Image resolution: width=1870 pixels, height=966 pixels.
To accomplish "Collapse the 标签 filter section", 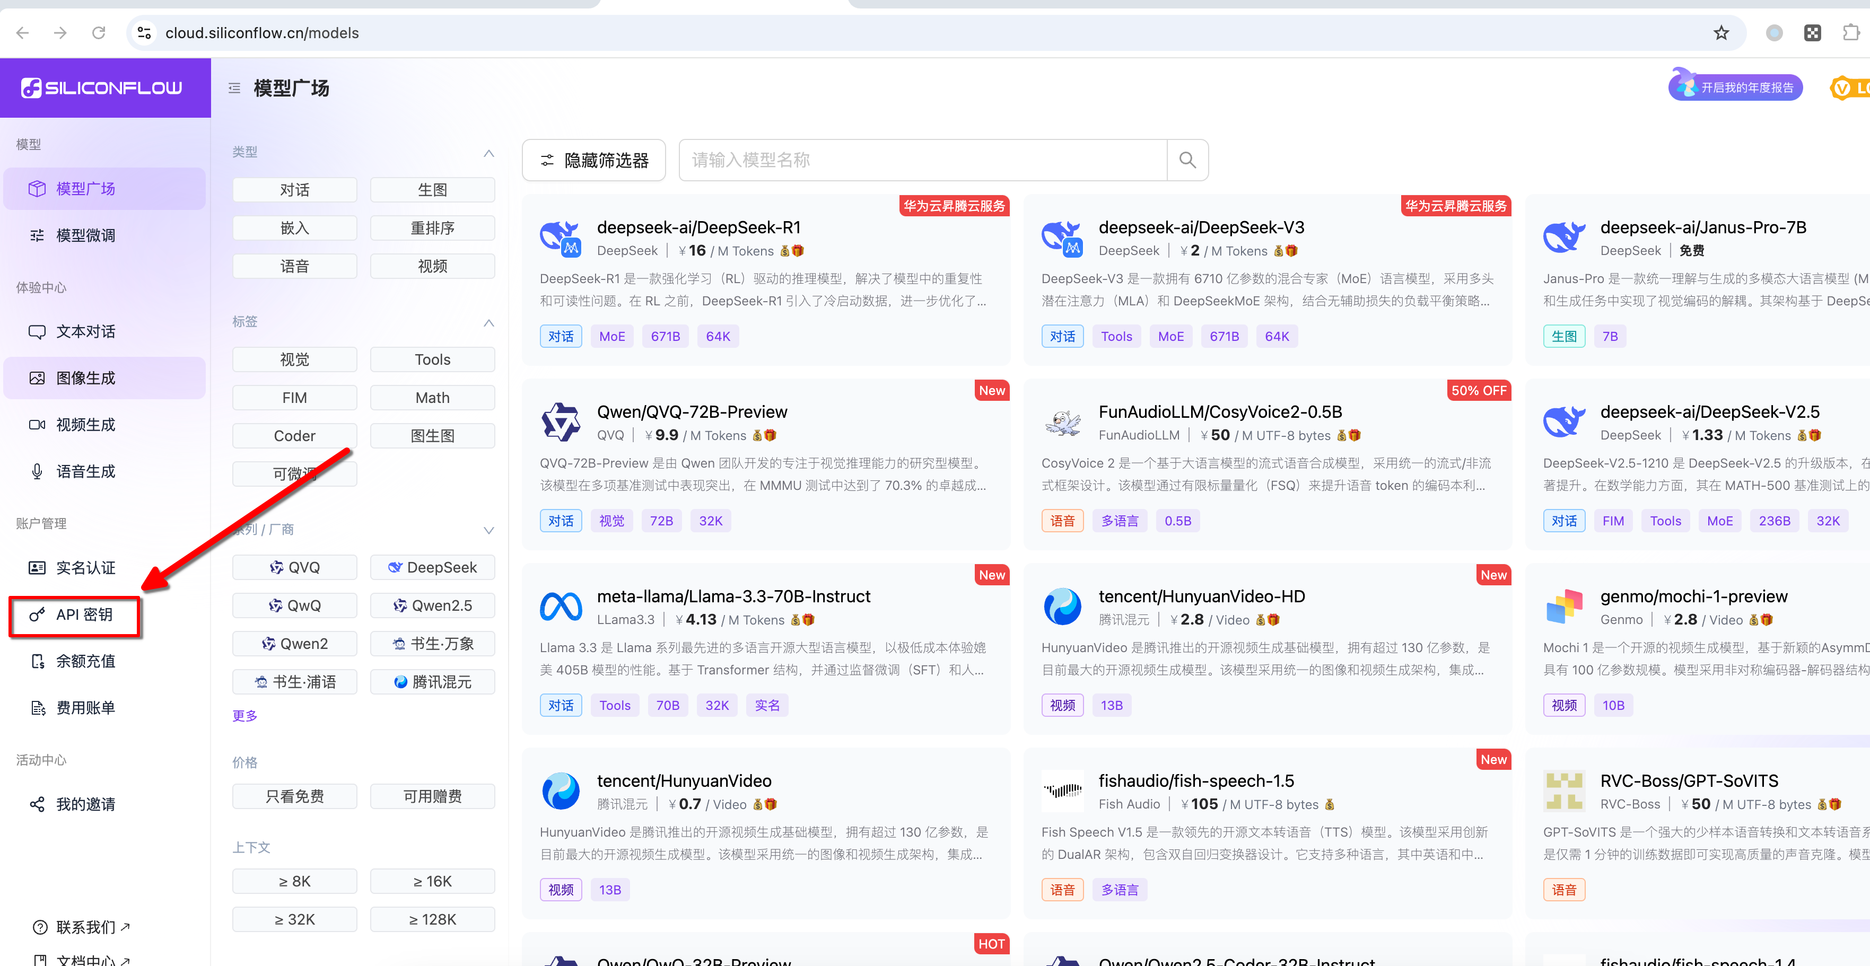I will [x=488, y=322].
